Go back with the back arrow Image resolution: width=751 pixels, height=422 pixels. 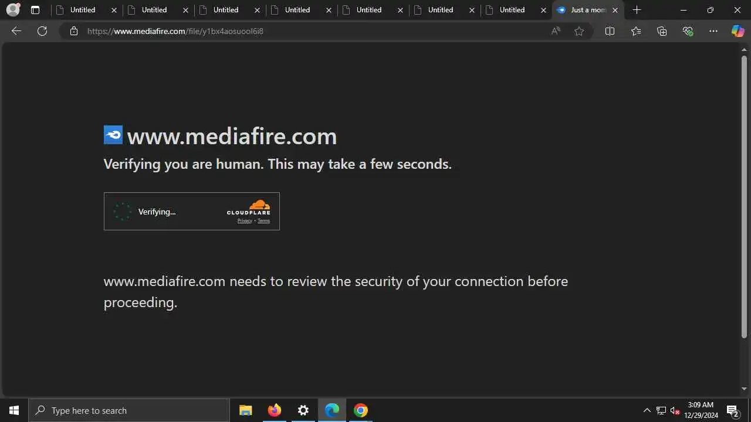[x=16, y=31]
